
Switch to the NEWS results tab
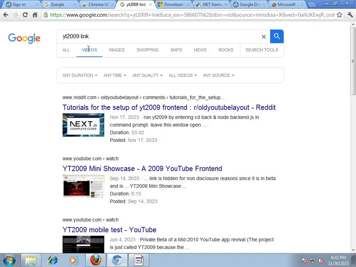tap(200, 50)
